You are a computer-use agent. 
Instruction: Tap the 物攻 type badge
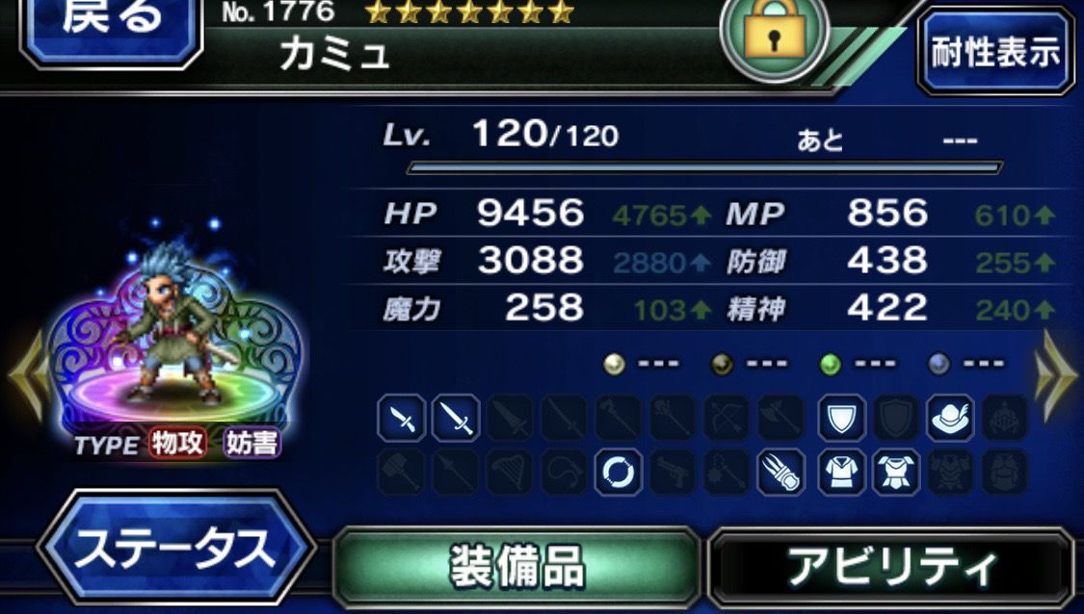tap(177, 443)
